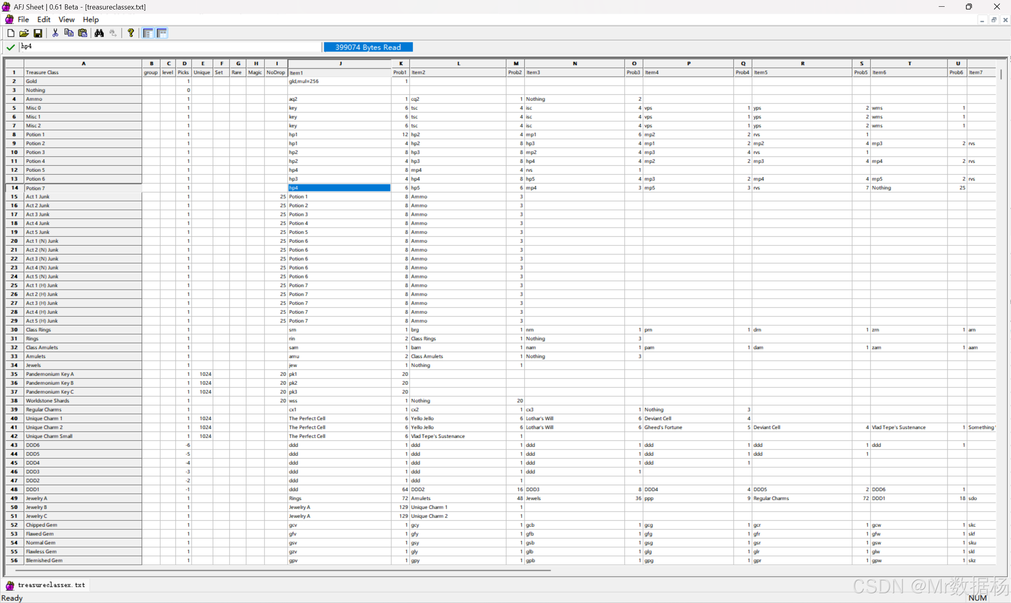Screen dimensions: 1011x603
Task: Confirm cell edit with green checkmark
Action: coord(11,48)
